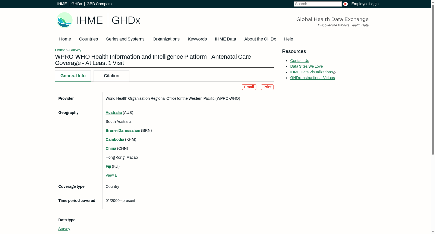Open GHDx Instructional Videos link

[312, 78]
